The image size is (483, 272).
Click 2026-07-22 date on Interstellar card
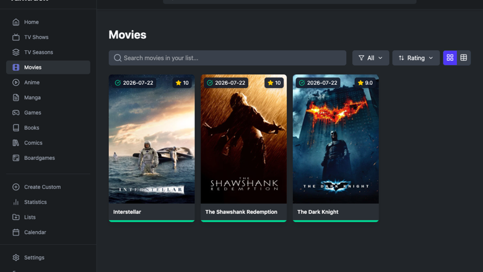pos(138,83)
